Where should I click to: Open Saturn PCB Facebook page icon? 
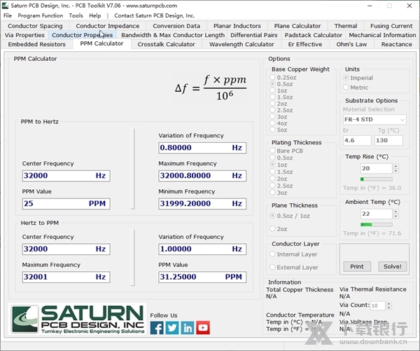[x=157, y=328]
